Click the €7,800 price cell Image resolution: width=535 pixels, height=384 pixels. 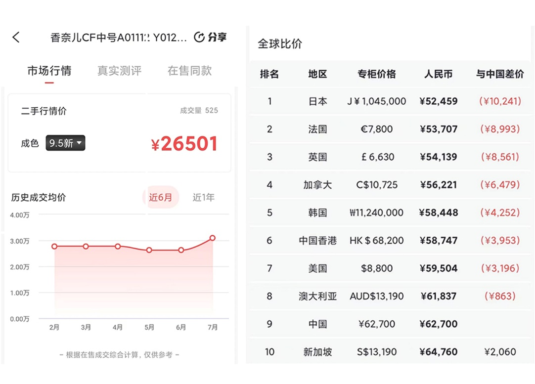377,129
